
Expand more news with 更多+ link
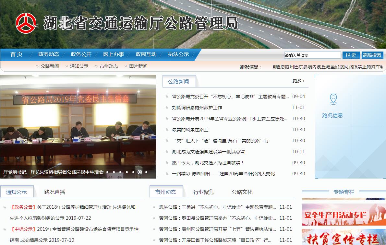tap(298, 81)
